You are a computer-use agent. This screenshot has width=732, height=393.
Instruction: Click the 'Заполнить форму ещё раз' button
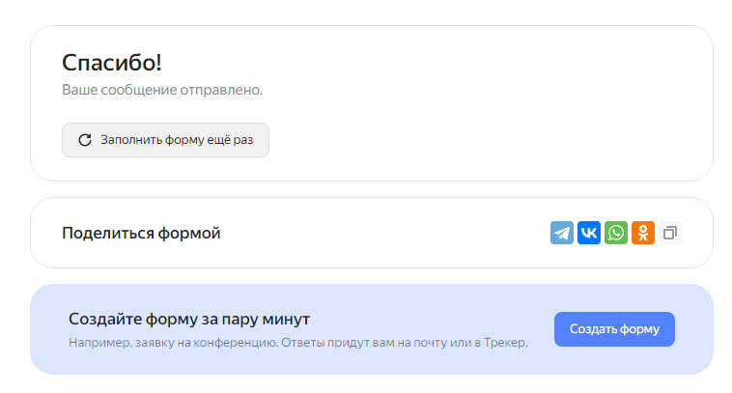coord(165,140)
